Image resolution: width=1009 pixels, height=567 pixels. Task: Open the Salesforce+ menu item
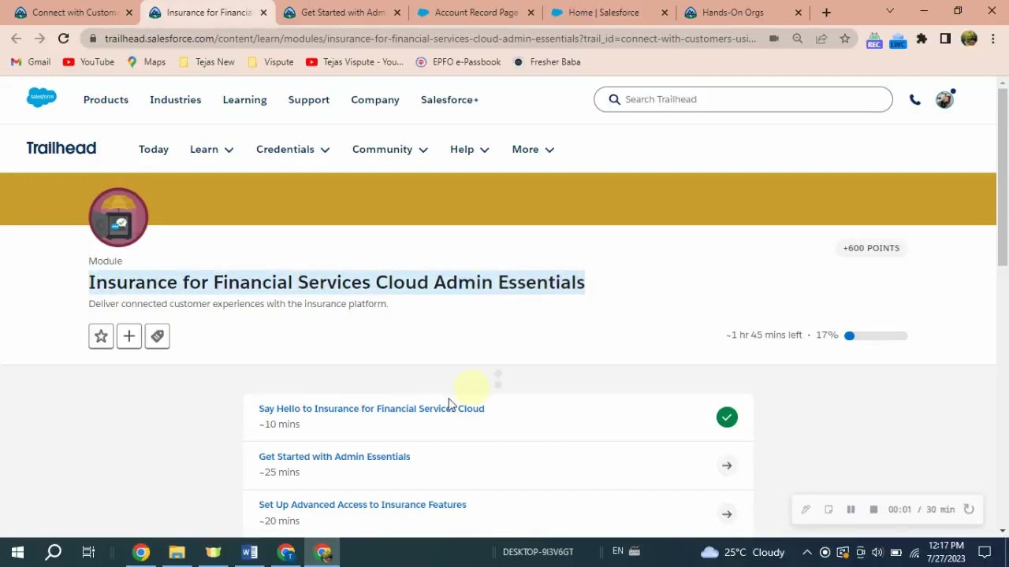449,100
